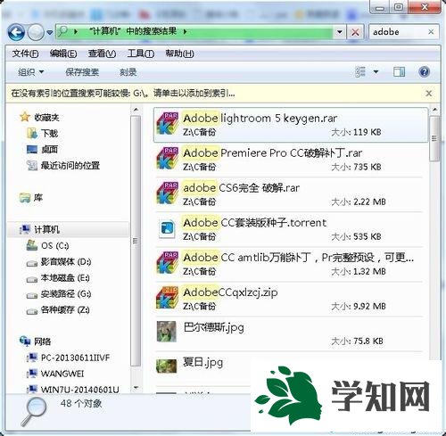Click the ZIP icon of AdobeCCqxlzcj.zip
Image resolution: width=446 pixels, height=436 pixels.
167,298
